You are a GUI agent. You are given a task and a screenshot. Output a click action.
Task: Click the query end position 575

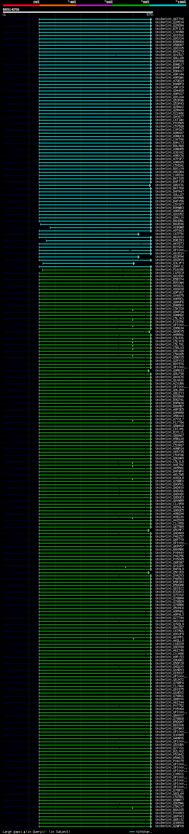[149, 14]
